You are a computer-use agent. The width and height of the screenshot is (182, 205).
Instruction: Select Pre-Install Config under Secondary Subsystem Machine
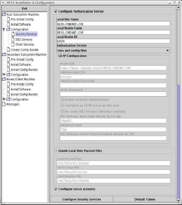[22, 59]
